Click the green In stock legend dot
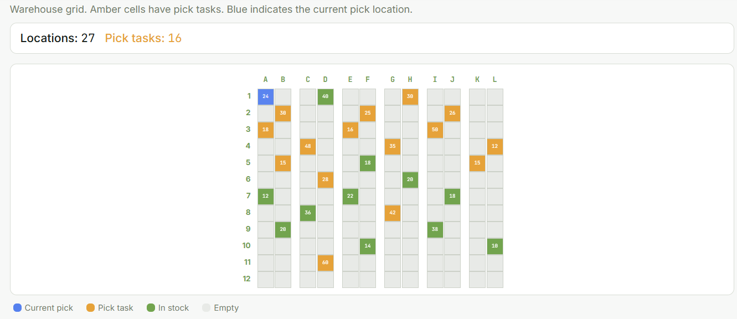 pos(151,308)
